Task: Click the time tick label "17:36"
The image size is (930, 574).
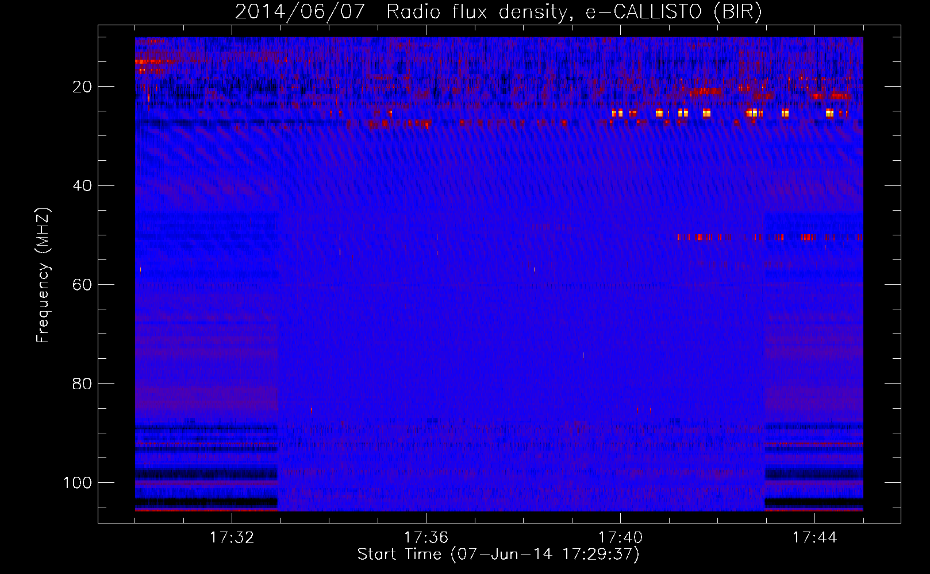Action: pos(426,538)
